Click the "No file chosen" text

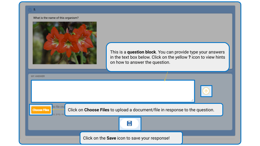point(58,107)
